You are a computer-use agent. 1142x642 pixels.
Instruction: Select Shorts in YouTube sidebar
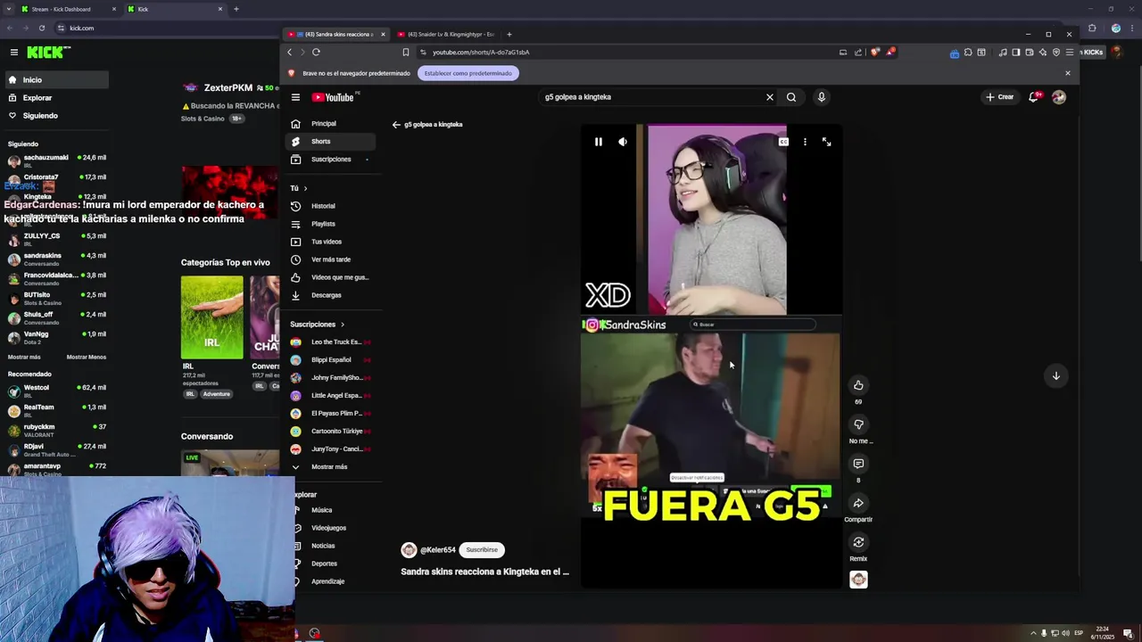(x=330, y=142)
